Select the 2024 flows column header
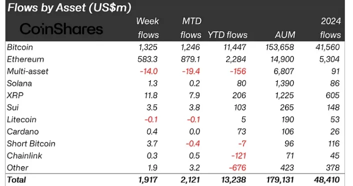The height and width of the screenshot is (186, 353). (x=330, y=28)
